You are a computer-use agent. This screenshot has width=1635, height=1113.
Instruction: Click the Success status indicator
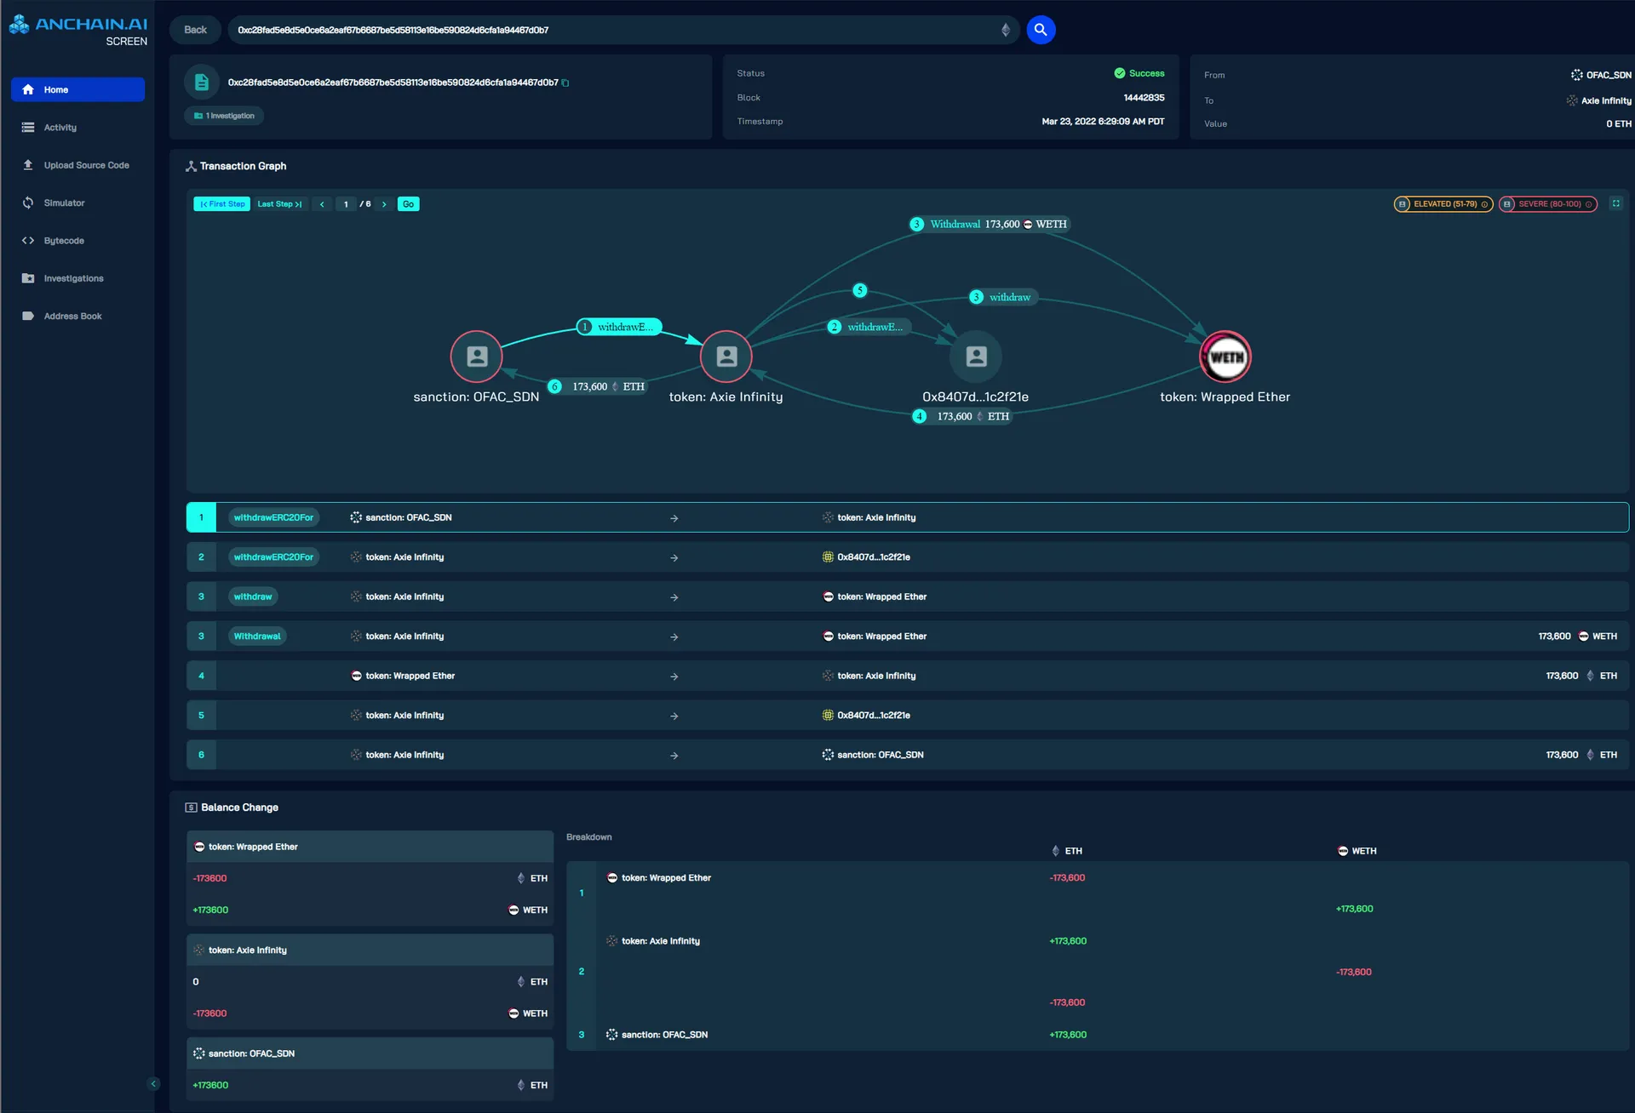pos(1139,73)
